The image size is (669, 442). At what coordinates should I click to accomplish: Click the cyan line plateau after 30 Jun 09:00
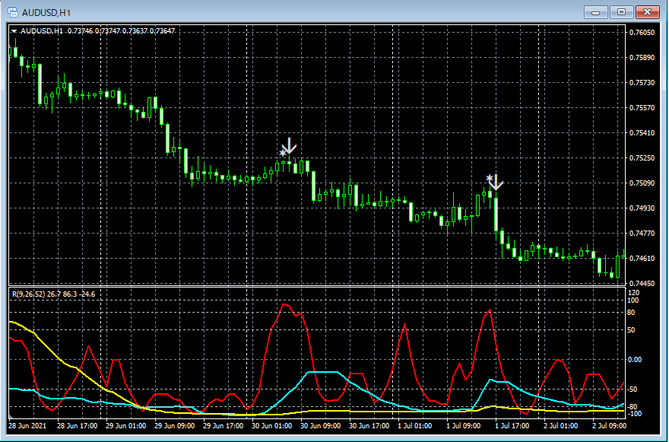coord(323,372)
